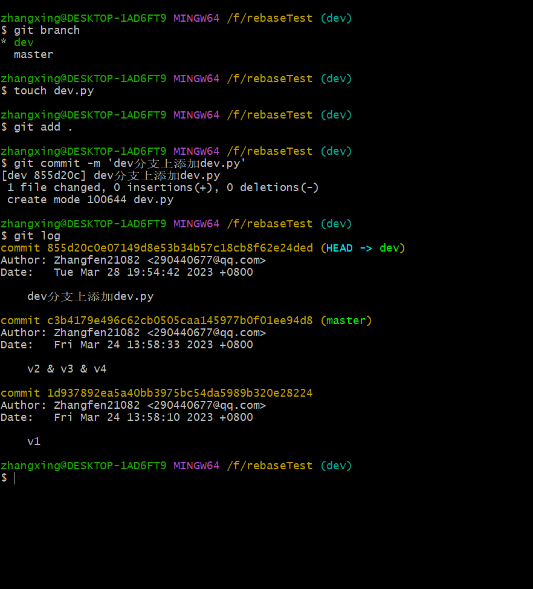Click the 'dev' current branch entry

tap(24, 42)
